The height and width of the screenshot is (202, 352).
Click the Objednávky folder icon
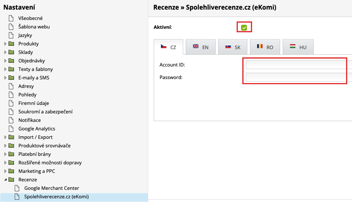(x=11, y=61)
